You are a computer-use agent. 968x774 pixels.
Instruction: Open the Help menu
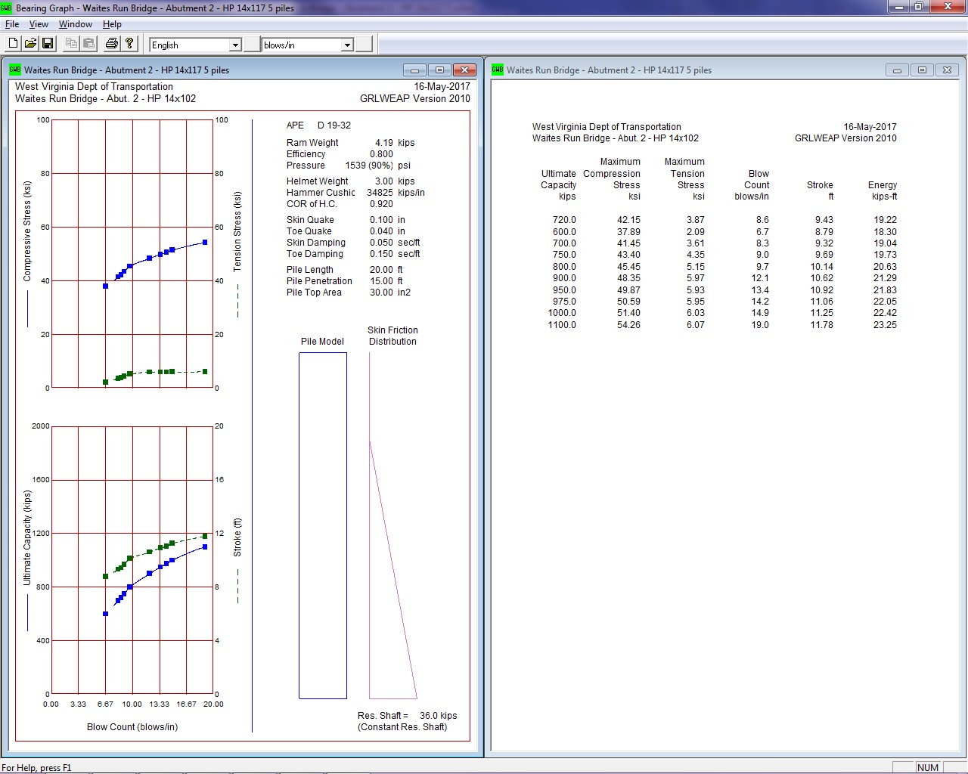coord(112,24)
